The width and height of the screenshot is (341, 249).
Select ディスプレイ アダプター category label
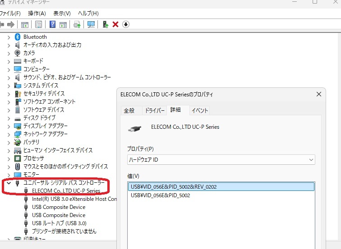[x=46, y=126]
